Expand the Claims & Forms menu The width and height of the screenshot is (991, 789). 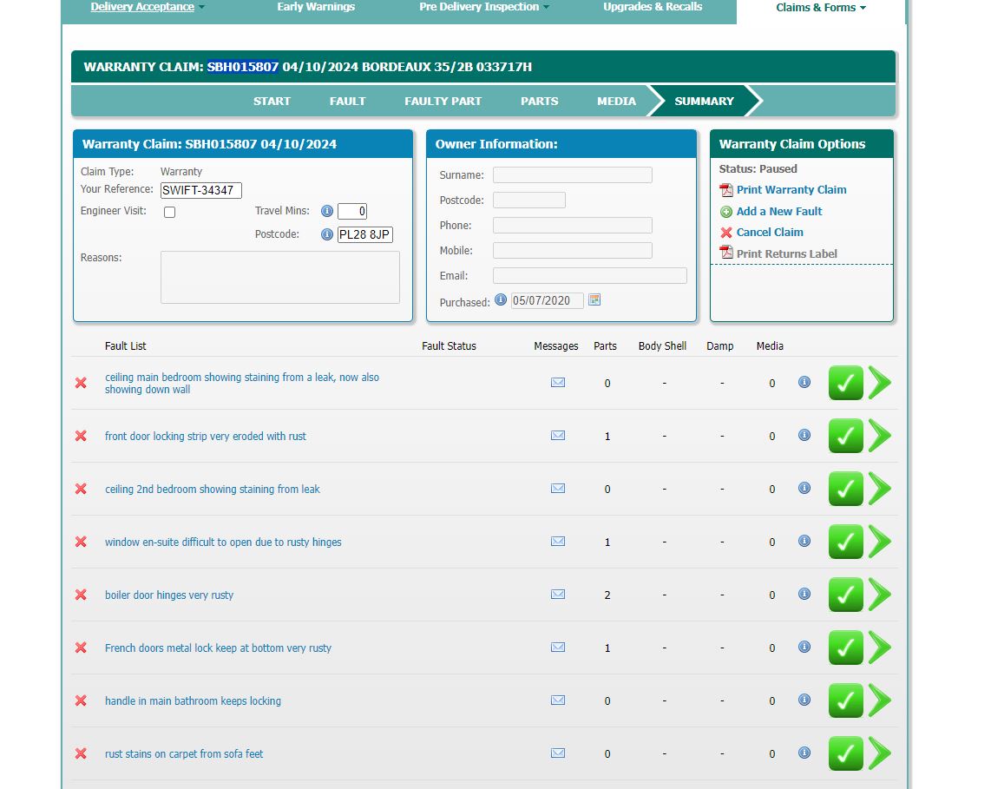[x=821, y=8]
